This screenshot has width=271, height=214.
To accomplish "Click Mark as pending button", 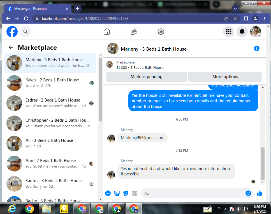I will tap(146, 77).
